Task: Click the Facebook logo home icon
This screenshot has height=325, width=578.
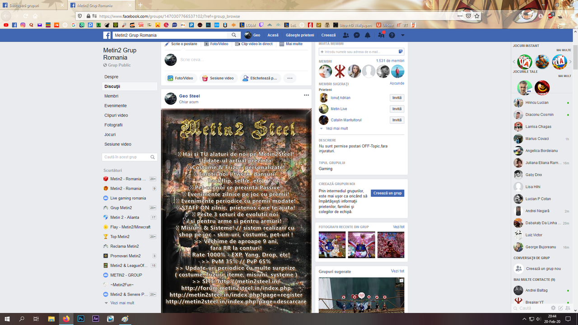Action: tap(107, 35)
